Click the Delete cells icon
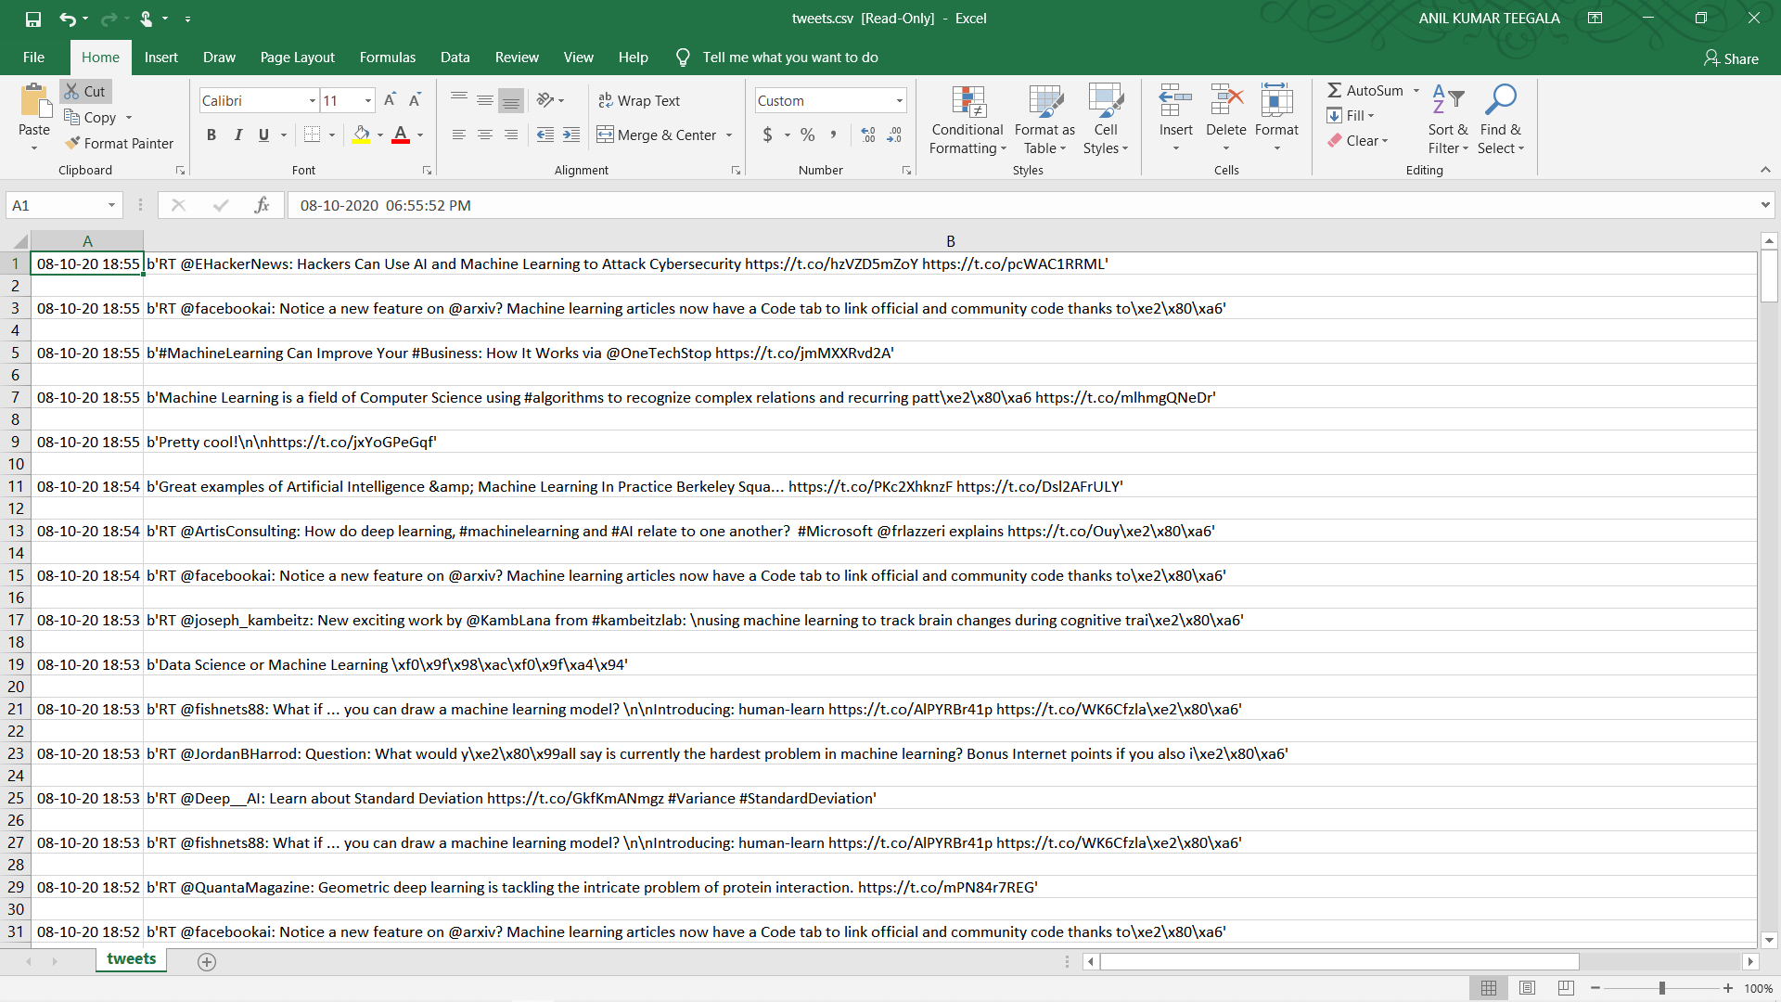1781x1002 pixels. (1226, 100)
